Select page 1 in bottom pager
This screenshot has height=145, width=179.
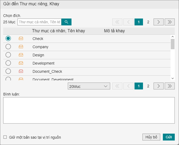point(139,86)
